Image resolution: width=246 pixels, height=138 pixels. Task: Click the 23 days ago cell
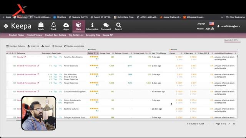[x=157, y=109]
